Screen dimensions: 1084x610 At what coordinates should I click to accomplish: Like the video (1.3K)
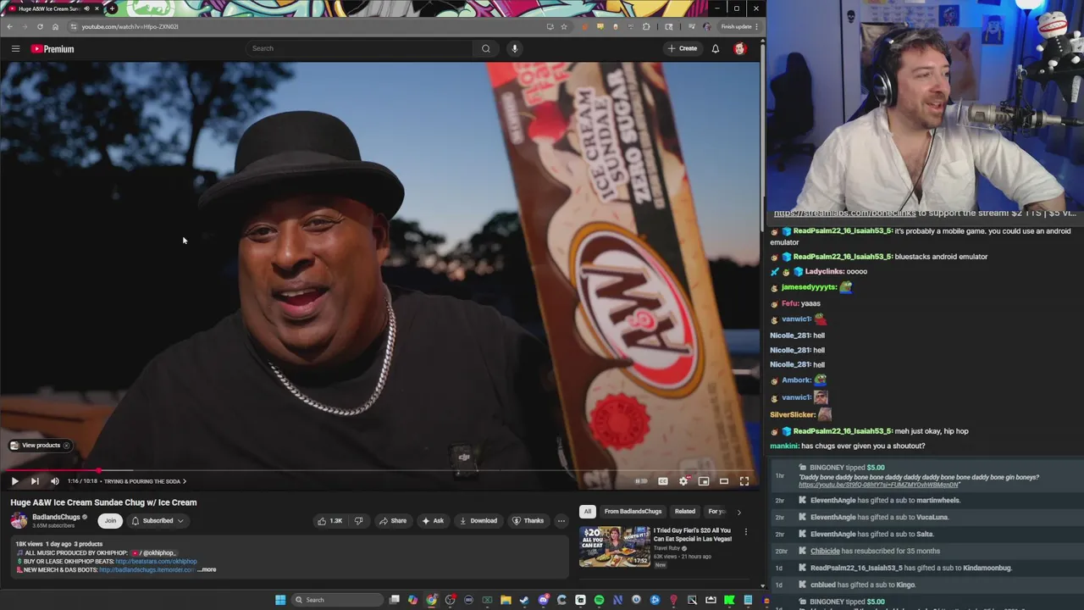tap(329, 520)
